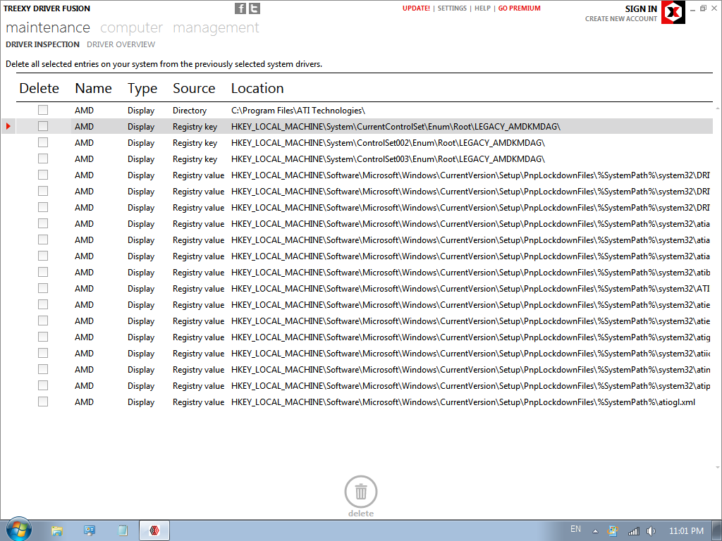Select Driver Fusion taskbar icon
This screenshot has width=722, height=541.
(154, 530)
